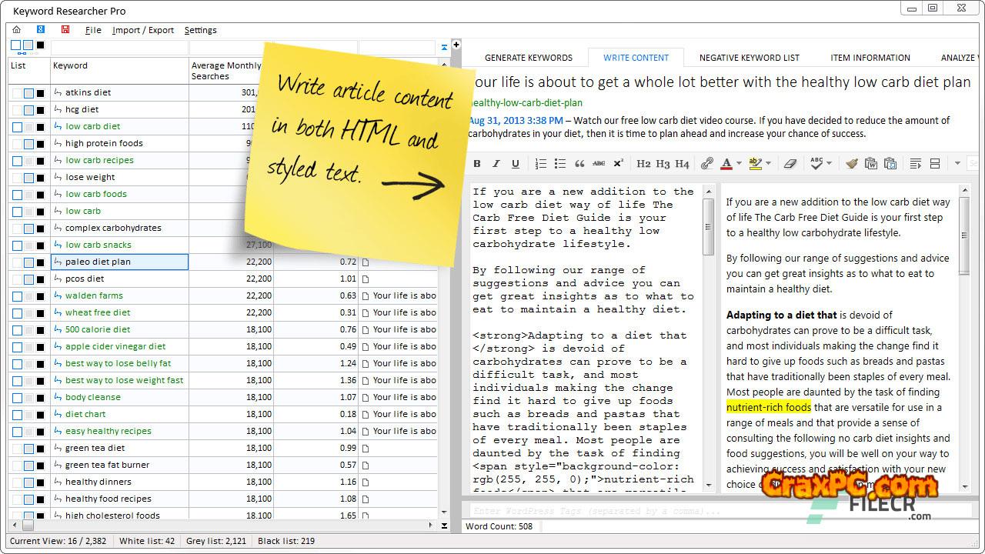Click the home icon in menu bar
The image size is (985, 554).
[x=16, y=30]
